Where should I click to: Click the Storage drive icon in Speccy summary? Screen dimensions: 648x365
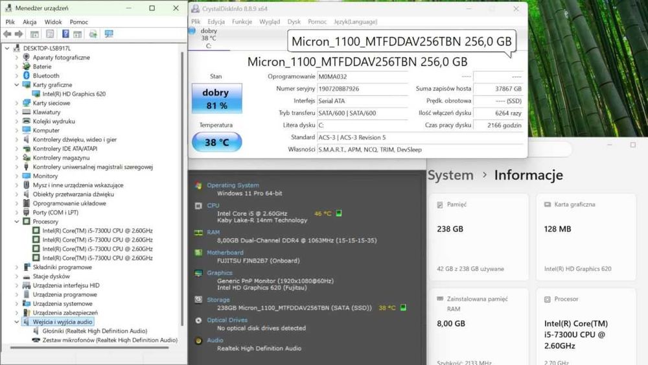[x=198, y=300]
